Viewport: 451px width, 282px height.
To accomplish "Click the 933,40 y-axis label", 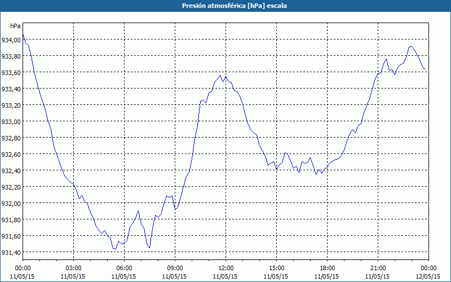I will pos(11,89).
